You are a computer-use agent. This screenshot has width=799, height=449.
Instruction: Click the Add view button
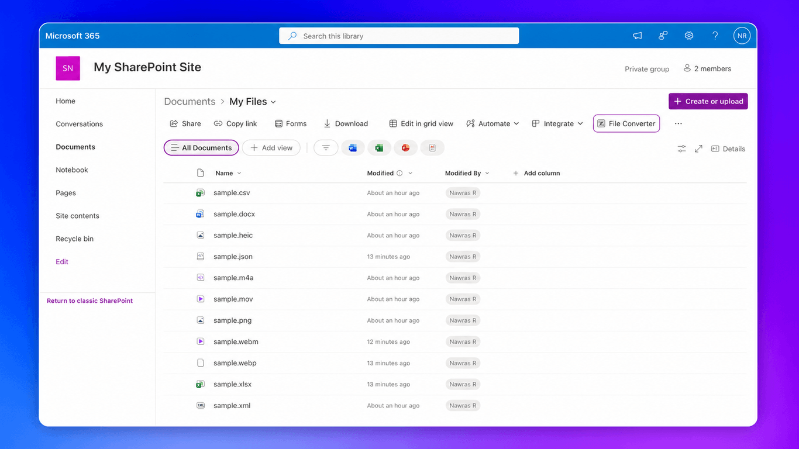click(271, 148)
